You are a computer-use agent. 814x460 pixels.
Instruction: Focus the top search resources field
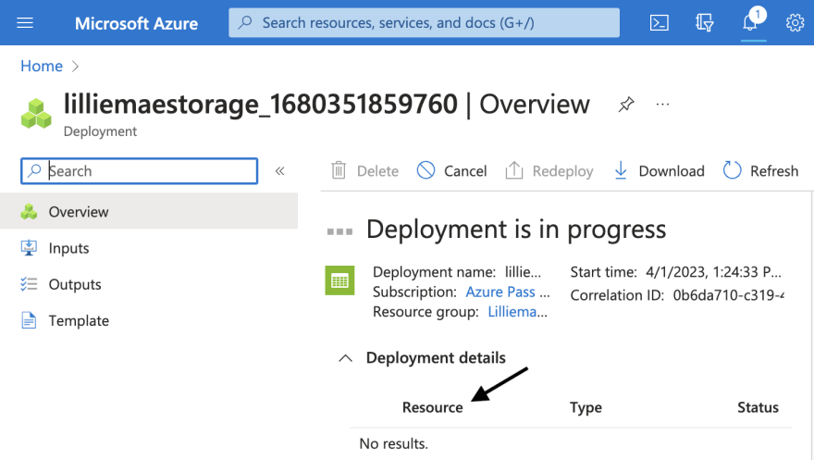tap(425, 22)
